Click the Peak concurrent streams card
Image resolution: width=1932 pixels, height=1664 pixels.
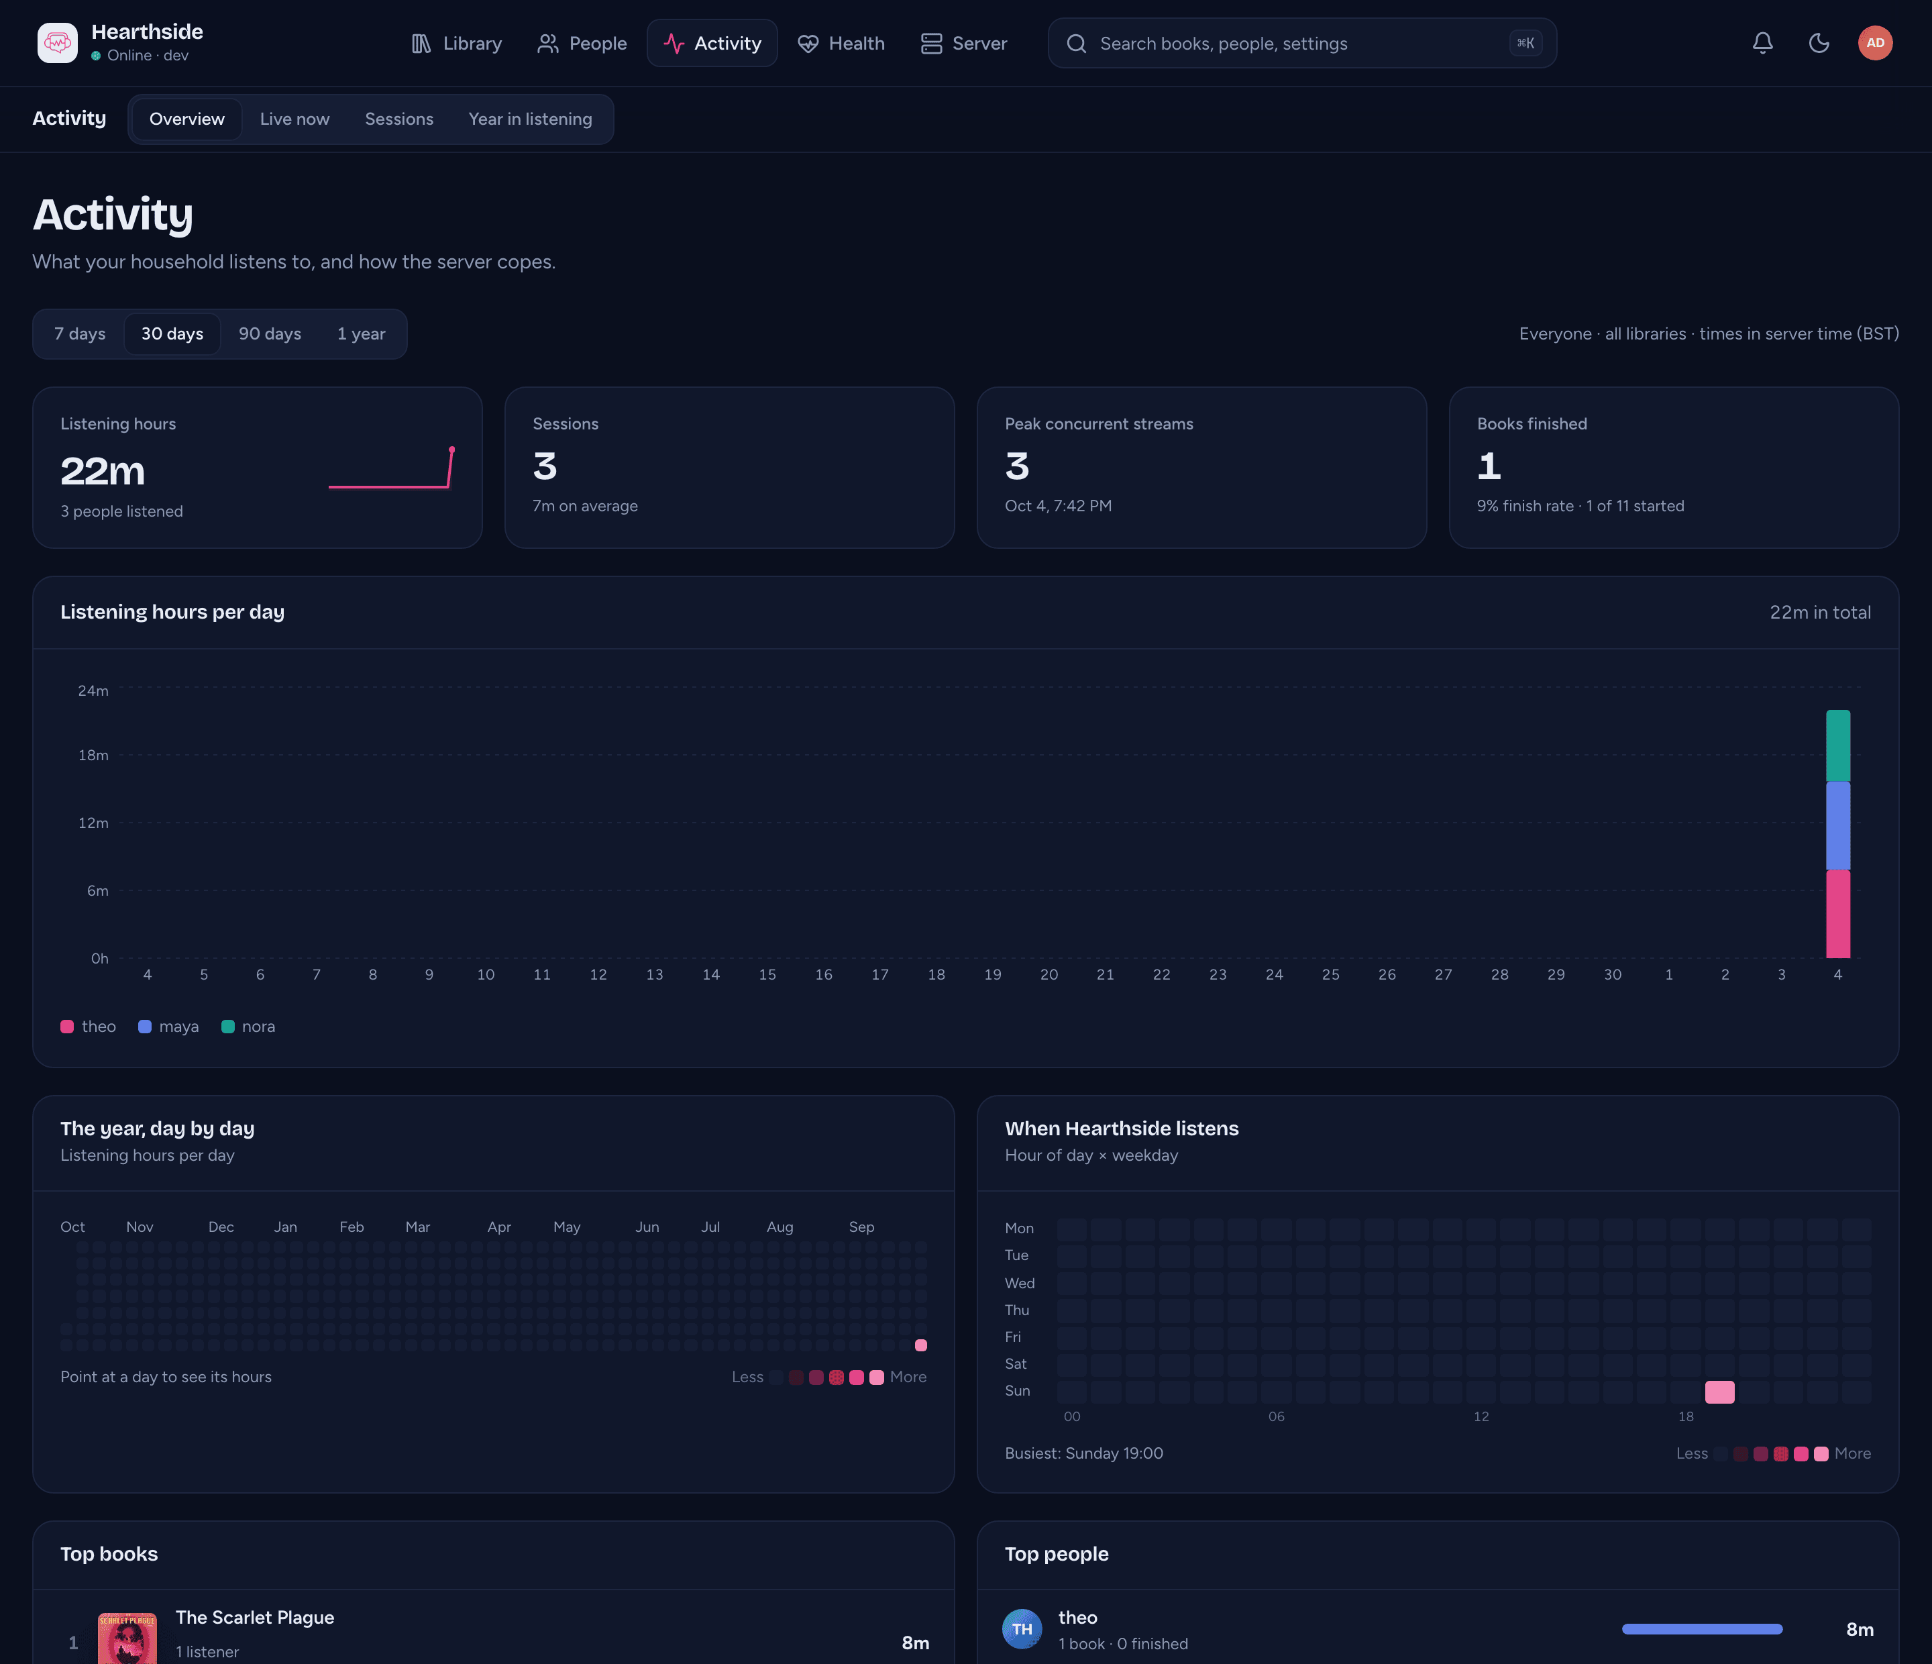coord(1201,467)
